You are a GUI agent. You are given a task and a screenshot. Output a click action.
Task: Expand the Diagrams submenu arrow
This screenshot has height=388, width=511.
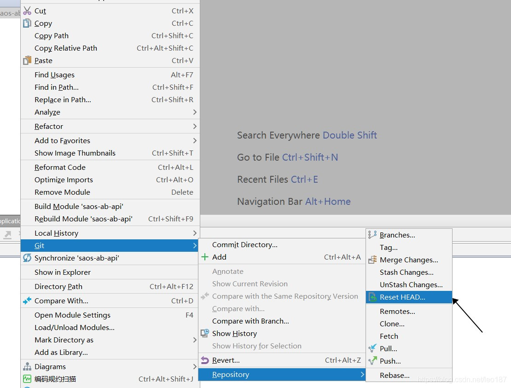coord(195,366)
